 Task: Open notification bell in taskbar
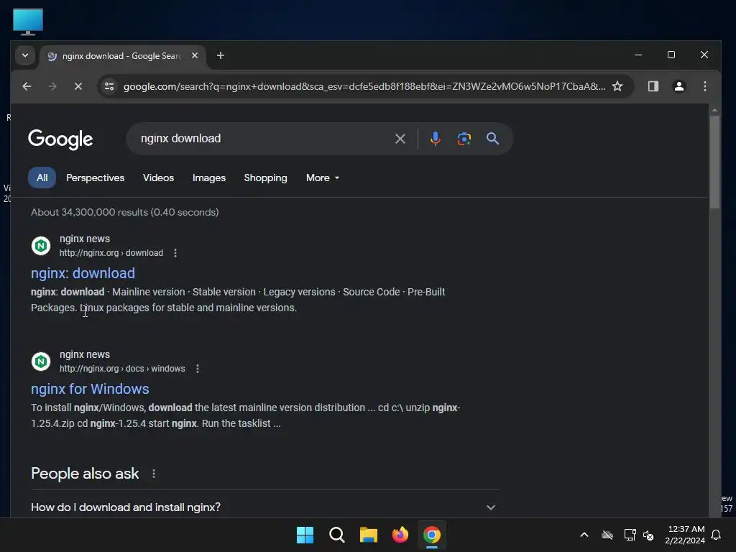coord(717,535)
